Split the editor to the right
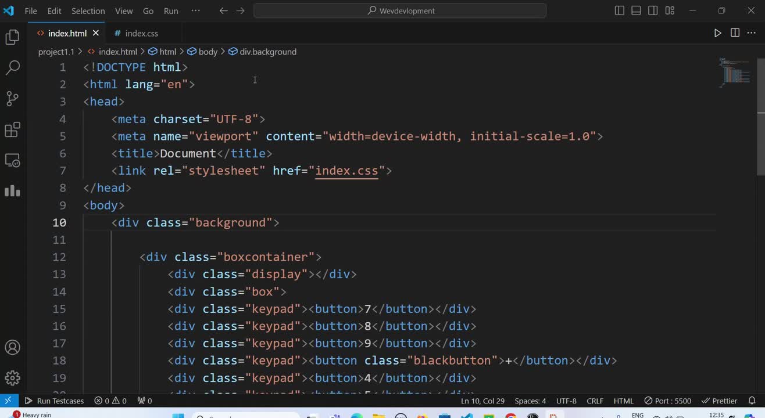This screenshot has width=765, height=418. pos(735,33)
